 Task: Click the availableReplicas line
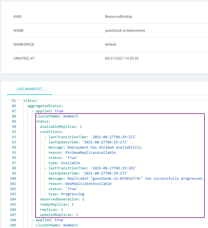[x=61, y=127]
